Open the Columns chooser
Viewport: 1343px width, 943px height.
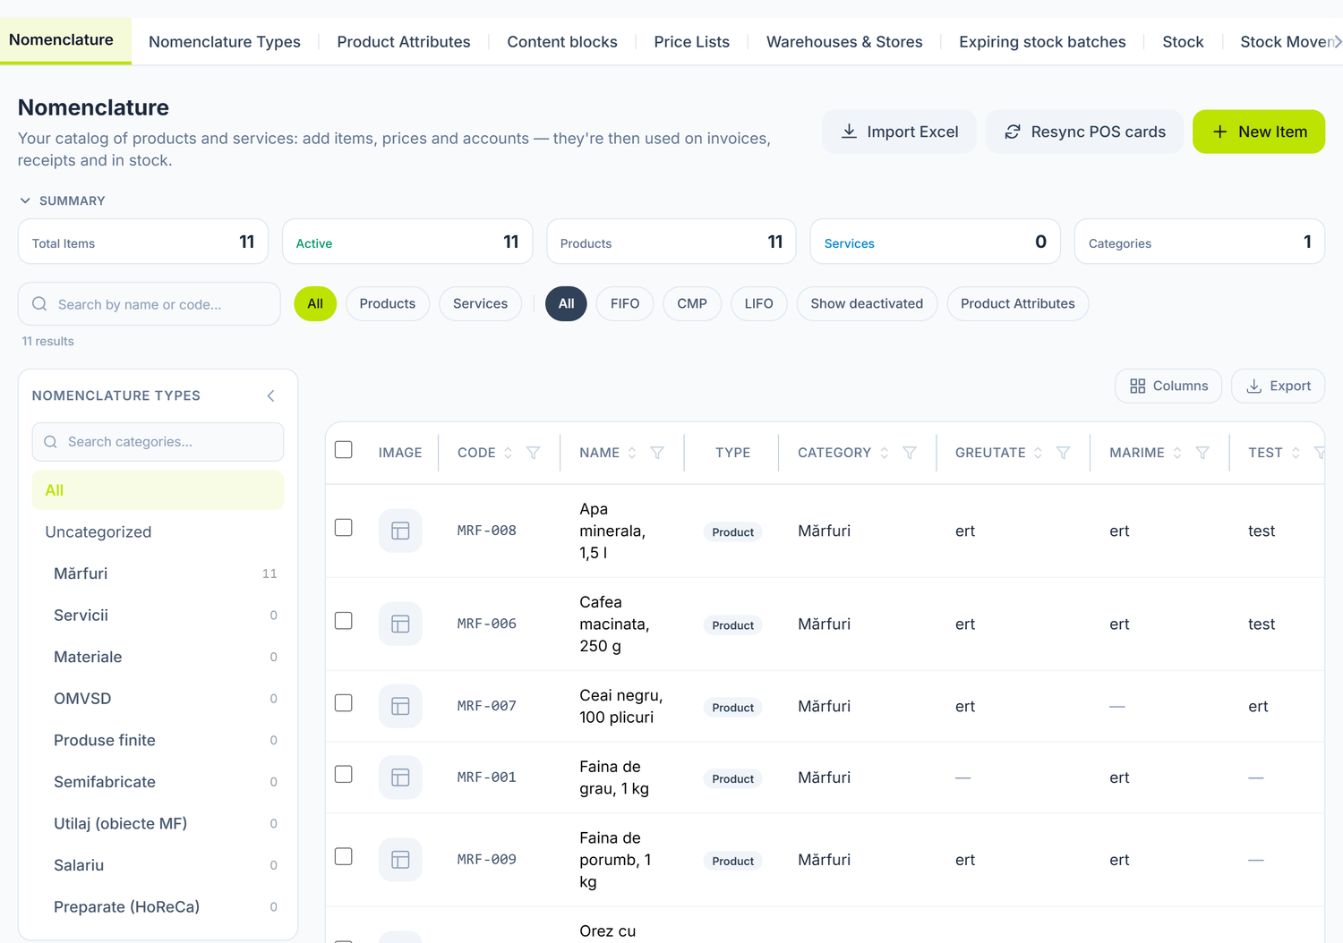pyautogui.click(x=1168, y=386)
